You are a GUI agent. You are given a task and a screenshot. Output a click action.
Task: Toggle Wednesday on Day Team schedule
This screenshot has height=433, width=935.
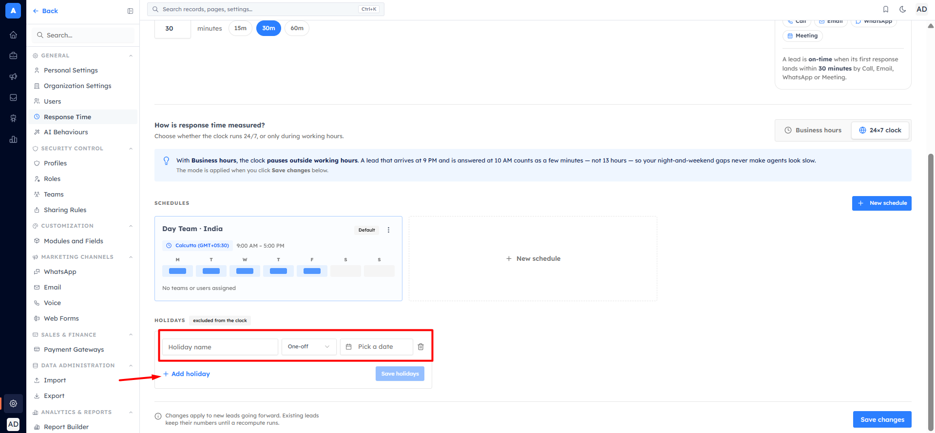tap(245, 271)
